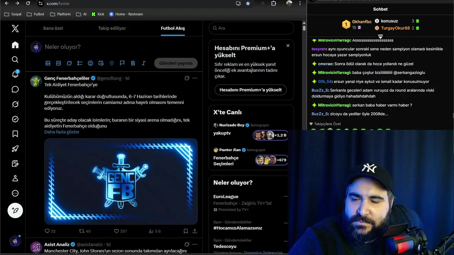Open the Tedescoyu trend
The width and height of the screenshot is (454, 255).
pyautogui.click(x=225, y=246)
